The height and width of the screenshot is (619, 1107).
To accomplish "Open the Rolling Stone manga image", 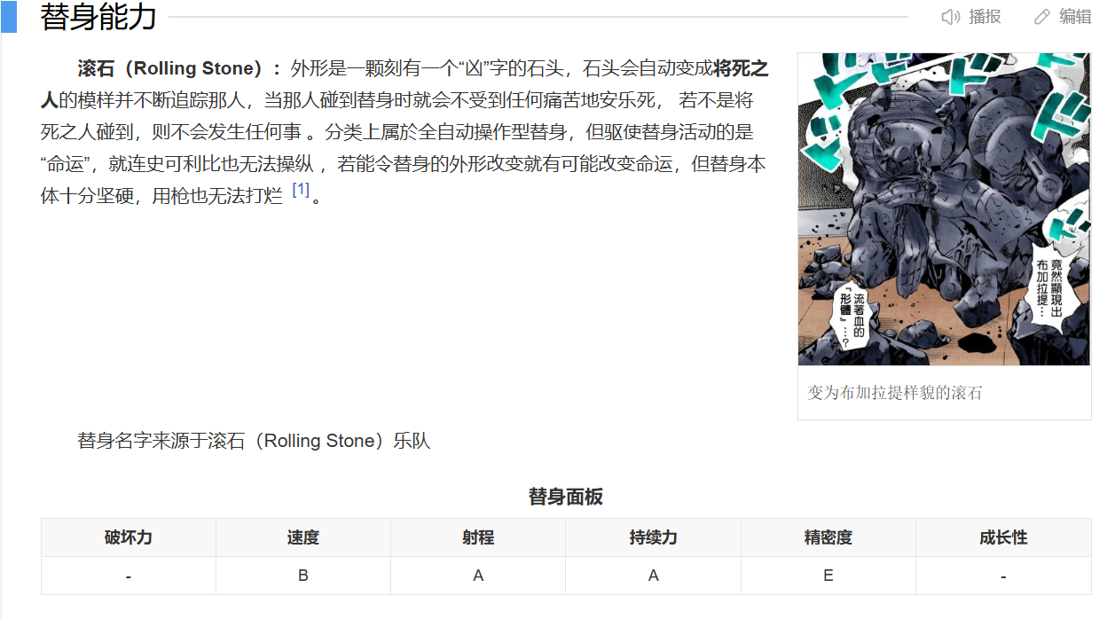I will pos(944,209).
